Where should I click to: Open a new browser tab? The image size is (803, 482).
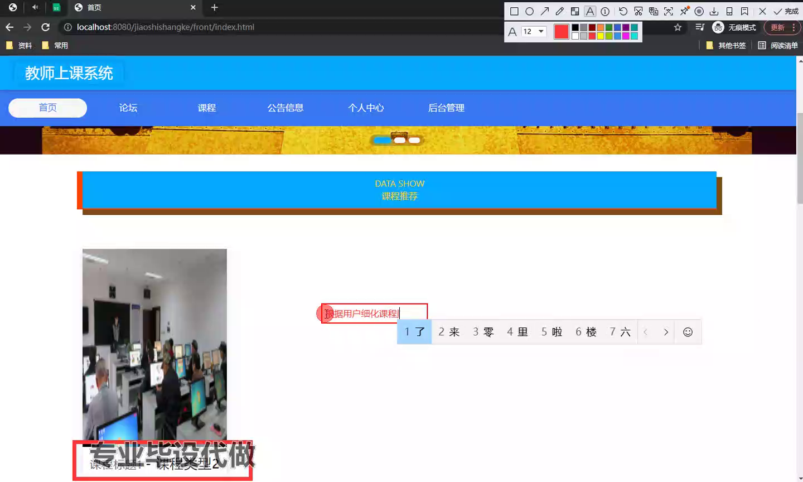tap(214, 7)
